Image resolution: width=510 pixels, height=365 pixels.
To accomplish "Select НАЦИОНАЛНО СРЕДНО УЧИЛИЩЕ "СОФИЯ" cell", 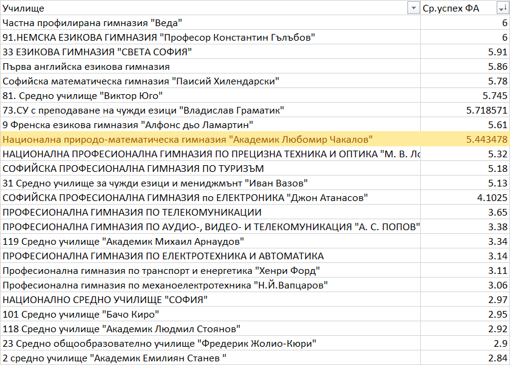I will click(x=106, y=299).
